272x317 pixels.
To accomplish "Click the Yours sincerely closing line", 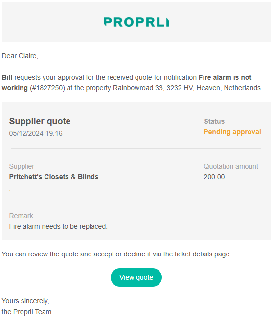I will pyautogui.click(x=25, y=301).
